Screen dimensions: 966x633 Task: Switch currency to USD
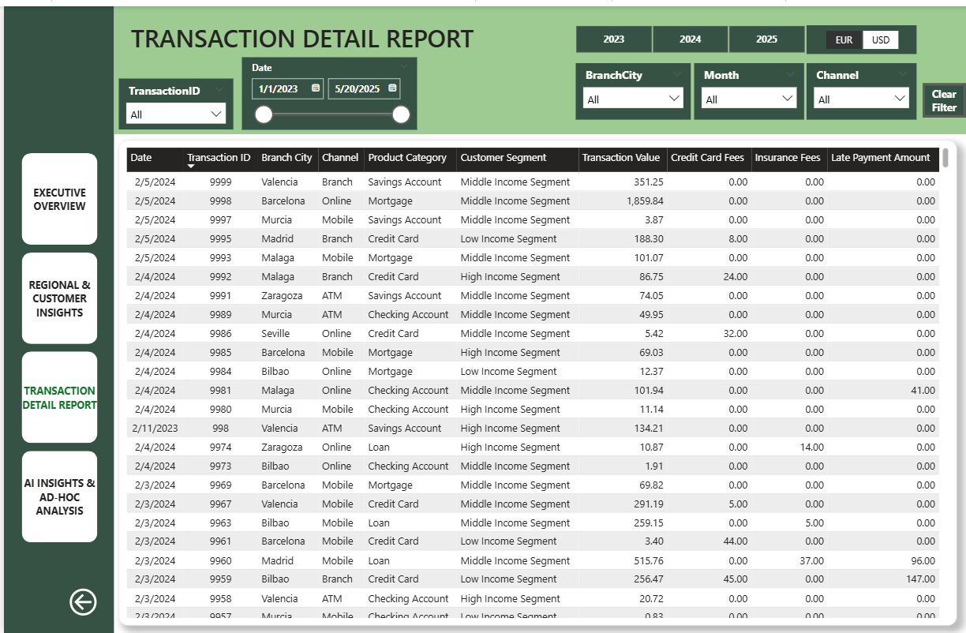pos(880,40)
